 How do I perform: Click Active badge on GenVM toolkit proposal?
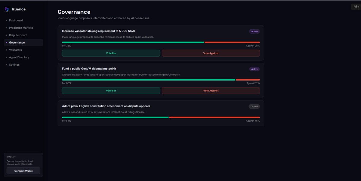[255, 69]
